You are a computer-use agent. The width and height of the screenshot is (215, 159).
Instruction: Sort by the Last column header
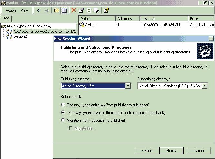point(164,19)
